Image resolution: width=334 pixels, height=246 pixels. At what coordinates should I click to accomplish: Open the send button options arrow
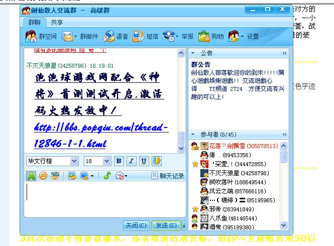pos(184,225)
